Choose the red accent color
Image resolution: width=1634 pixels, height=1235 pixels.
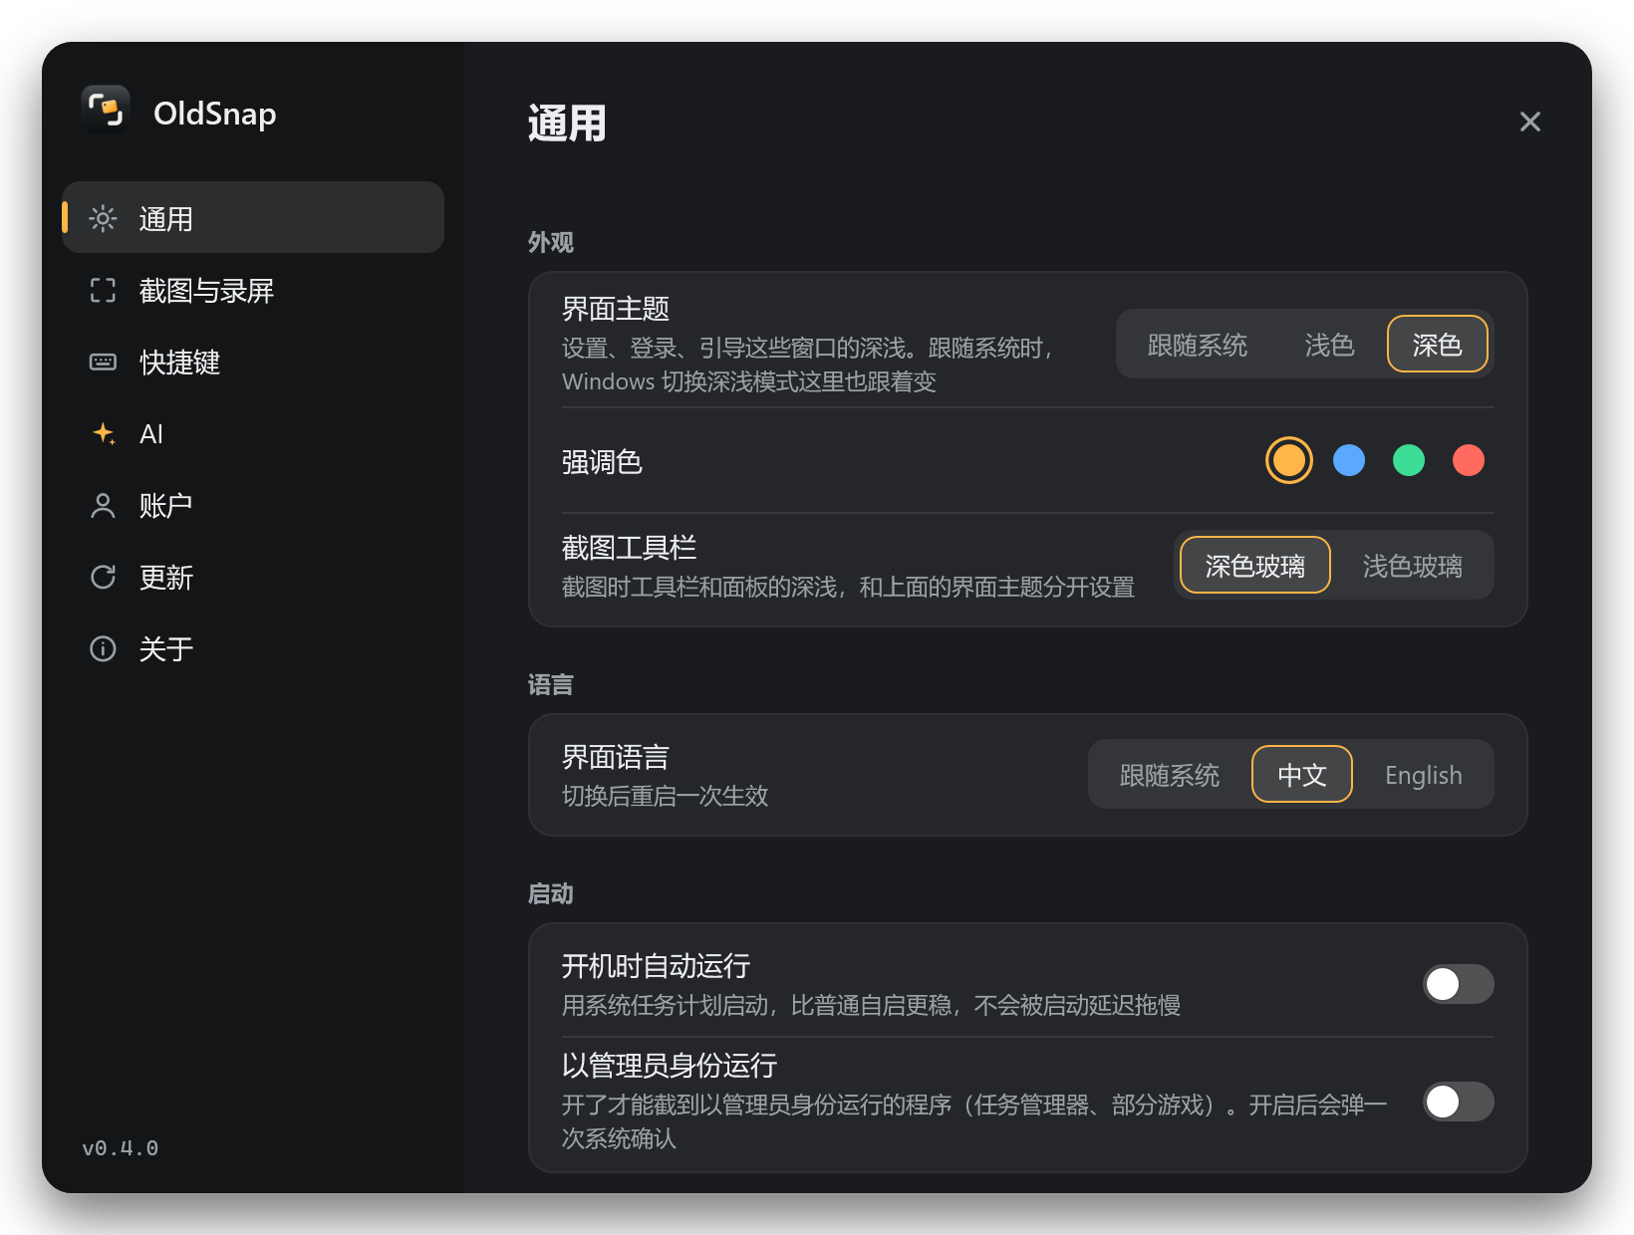click(1468, 460)
